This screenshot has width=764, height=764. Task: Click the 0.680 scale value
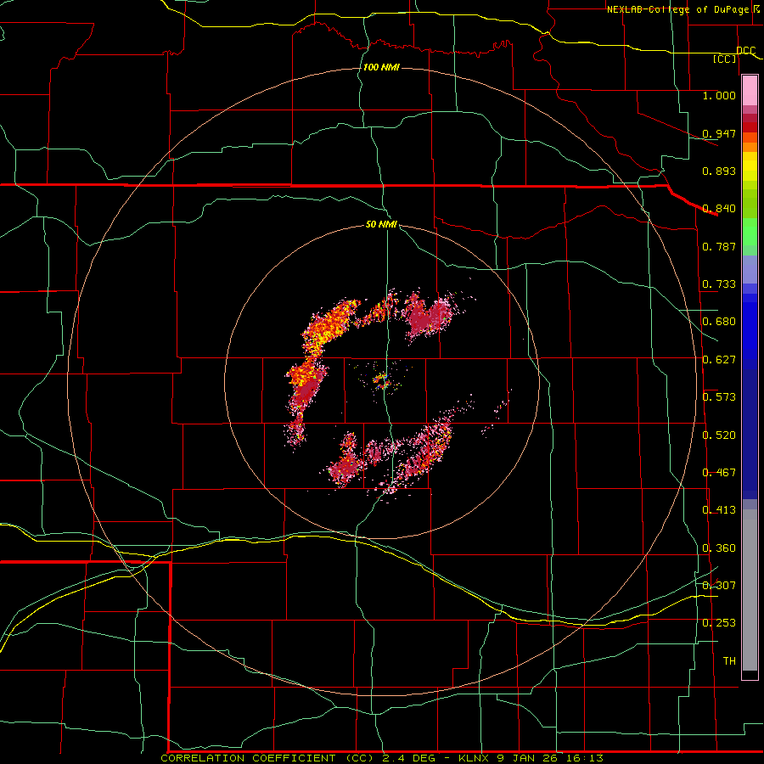point(719,322)
